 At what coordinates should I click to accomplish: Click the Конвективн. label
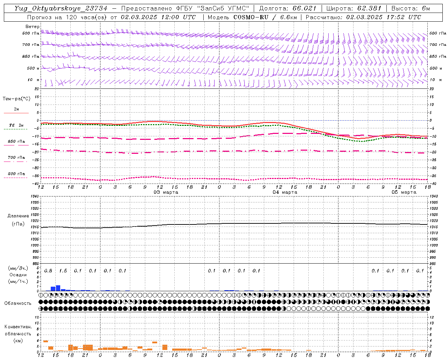[18, 327]
